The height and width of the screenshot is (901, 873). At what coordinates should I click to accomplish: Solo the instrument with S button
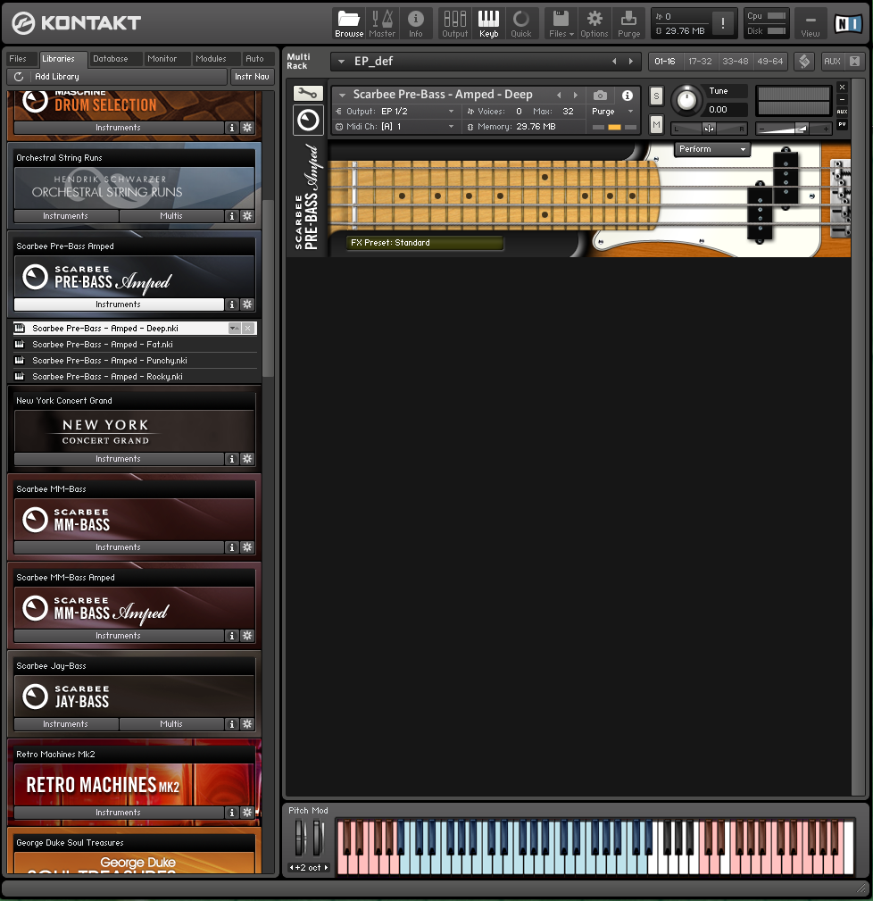[x=656, y=96]
